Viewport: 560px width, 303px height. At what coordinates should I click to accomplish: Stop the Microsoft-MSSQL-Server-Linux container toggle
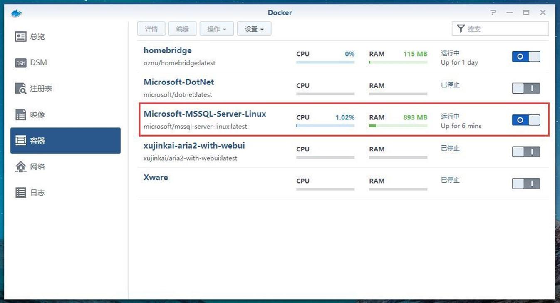click(x=526, y=120)
